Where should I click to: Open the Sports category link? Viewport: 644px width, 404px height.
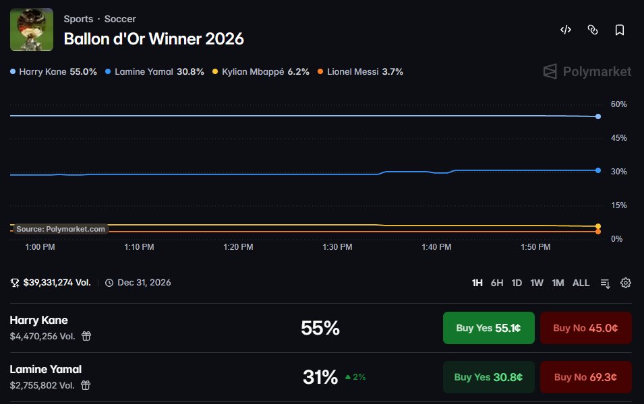click(78, 19)
